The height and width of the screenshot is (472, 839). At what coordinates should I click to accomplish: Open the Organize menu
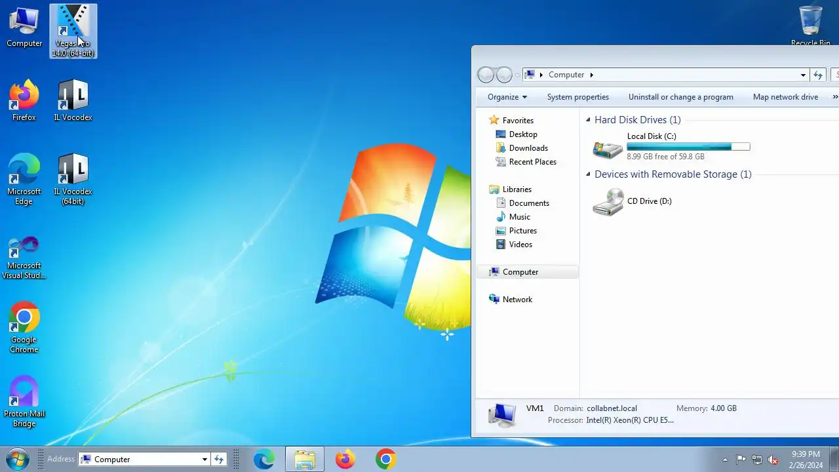[507, 97]
